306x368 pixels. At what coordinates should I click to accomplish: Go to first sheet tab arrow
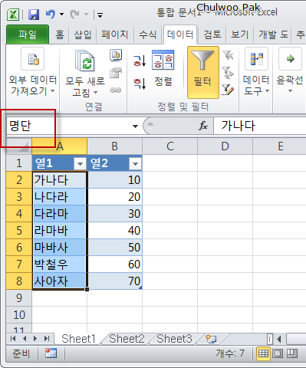(x=13, y=339)
